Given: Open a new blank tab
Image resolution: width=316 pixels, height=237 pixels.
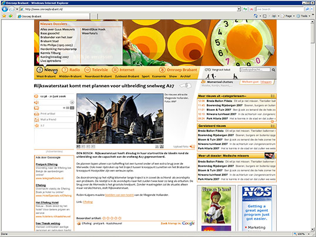Looking at the screenshot, I should [94, 16].
